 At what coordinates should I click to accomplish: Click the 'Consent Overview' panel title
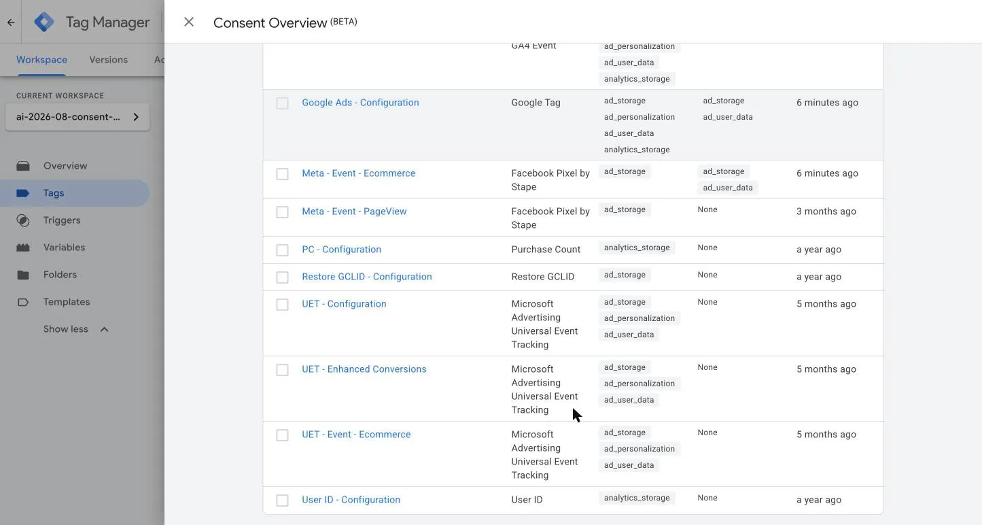click(x=270, y=22)
